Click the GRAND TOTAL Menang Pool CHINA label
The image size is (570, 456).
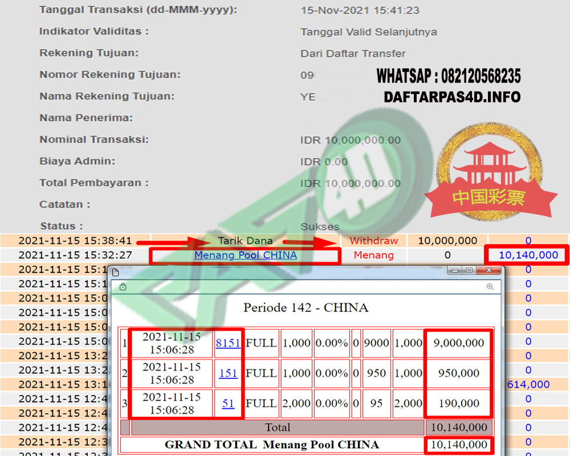[272, 445]
